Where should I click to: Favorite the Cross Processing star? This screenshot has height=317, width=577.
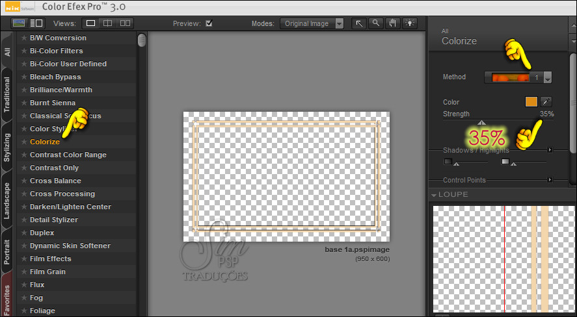click(24, 194)
